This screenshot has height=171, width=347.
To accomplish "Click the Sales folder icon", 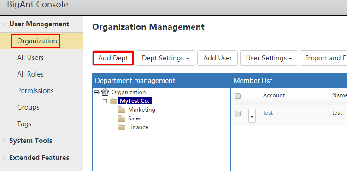I will [122, 118].
